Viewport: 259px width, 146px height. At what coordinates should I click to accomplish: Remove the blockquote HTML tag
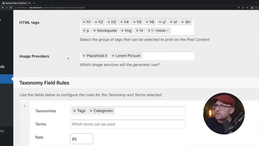(94, 31)
